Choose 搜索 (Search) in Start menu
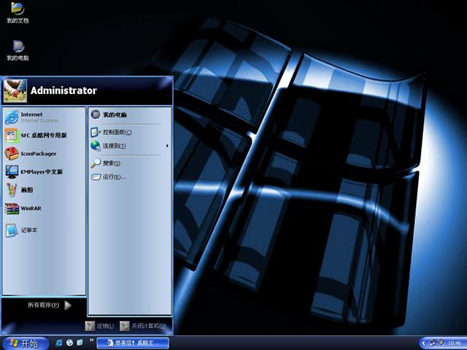Image resolution: width=467 pixels, height=350 pixels. click(109, 163)
